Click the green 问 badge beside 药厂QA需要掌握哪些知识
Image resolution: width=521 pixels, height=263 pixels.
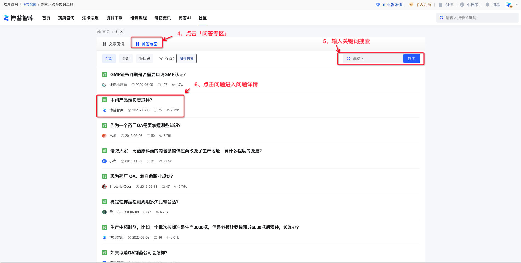tap(105, 125)
